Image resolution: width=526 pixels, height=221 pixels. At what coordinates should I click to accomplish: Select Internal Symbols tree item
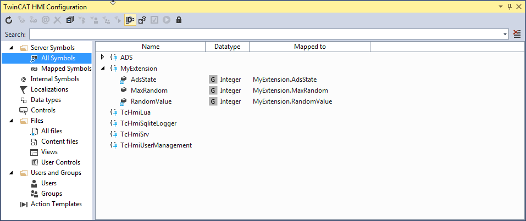pos(54,79)
